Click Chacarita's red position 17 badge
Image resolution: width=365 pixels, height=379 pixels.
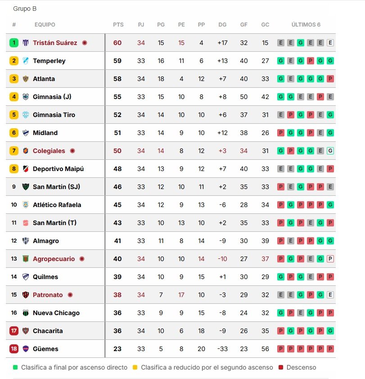click(14, 331)
